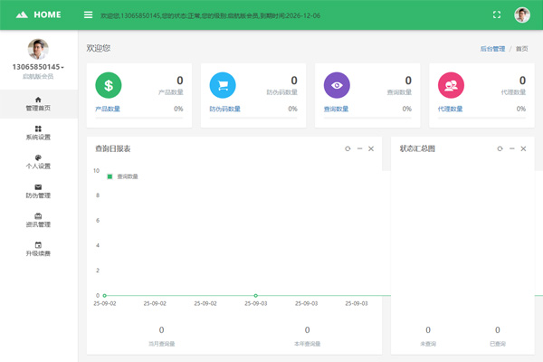Open 资讯管理 in sidebar
This screenshot has width=543, height=362.
38,220
